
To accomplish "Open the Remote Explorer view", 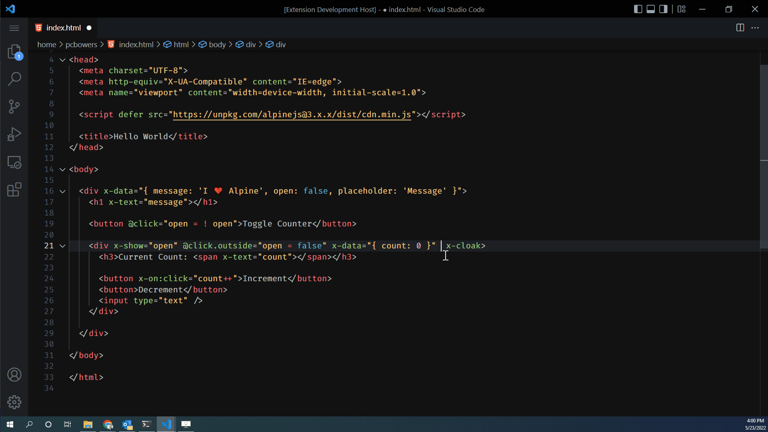I will point(14,162).
